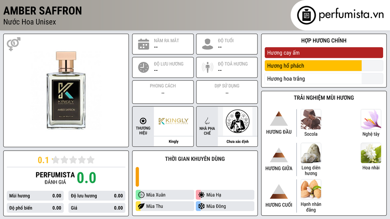Click the unisex gender symbol icon
Image resolution: width=390 pixels, height=219 pixels.
point(14,44)
